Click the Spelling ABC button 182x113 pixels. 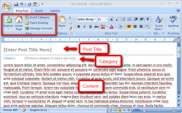point(173,23)
